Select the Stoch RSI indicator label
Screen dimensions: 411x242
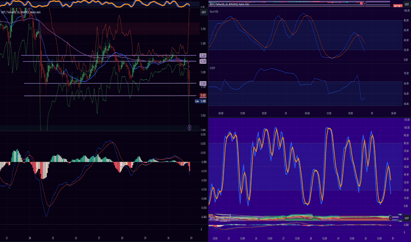coord(214,12)
